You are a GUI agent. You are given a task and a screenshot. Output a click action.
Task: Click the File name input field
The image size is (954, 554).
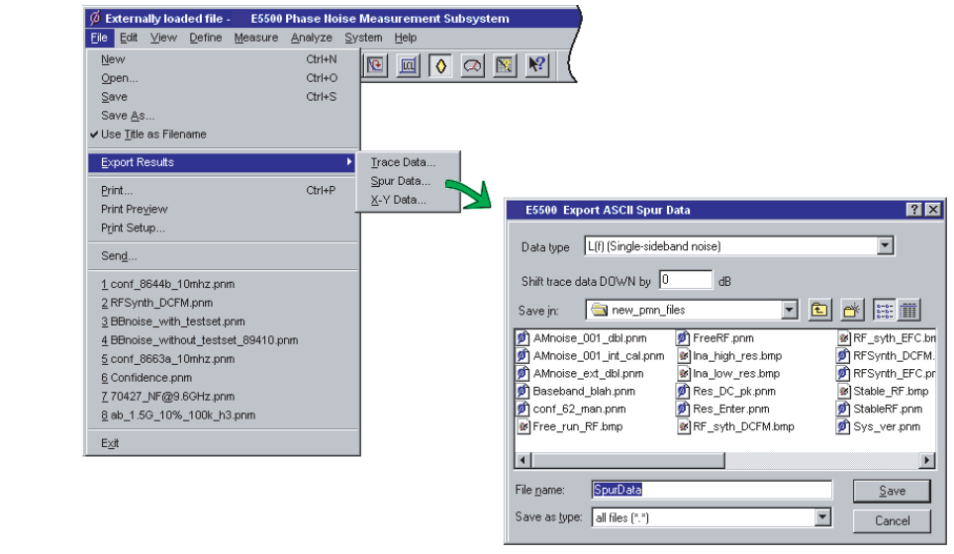click(712, 490)
